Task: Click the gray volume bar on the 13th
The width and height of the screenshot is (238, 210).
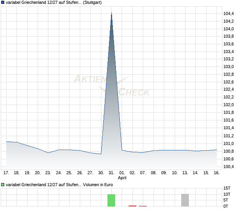Action: pyautogui.click(x=185, y=200)
